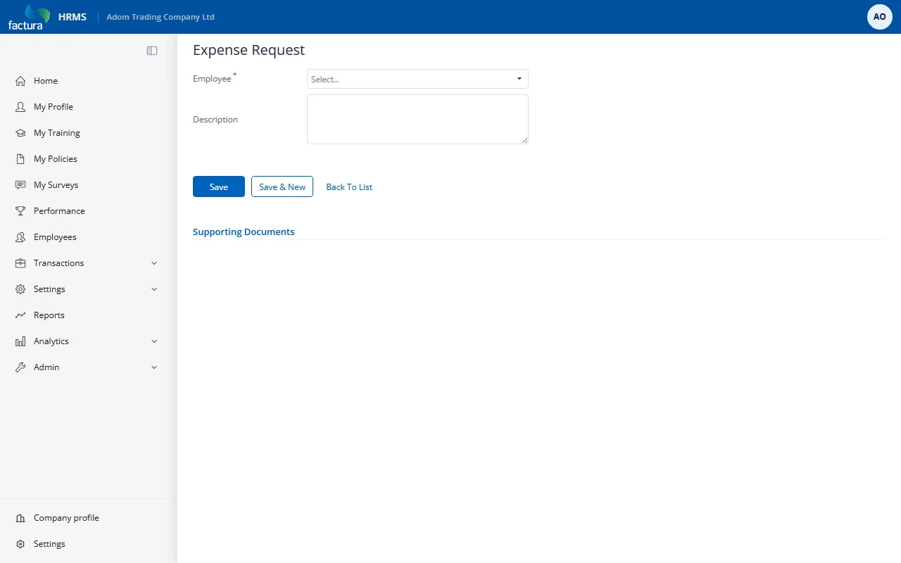The width and height of the screenshot is (901, 563).
Task: Go to Home in sidebar
Action: click(46, 81)
